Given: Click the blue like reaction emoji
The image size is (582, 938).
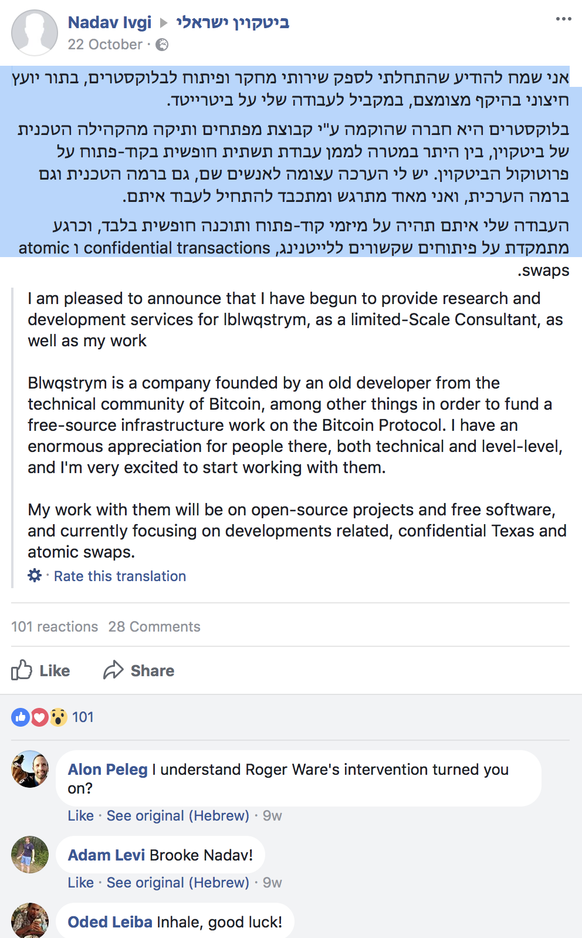Looking at the screenshot, I should point(21,717).
